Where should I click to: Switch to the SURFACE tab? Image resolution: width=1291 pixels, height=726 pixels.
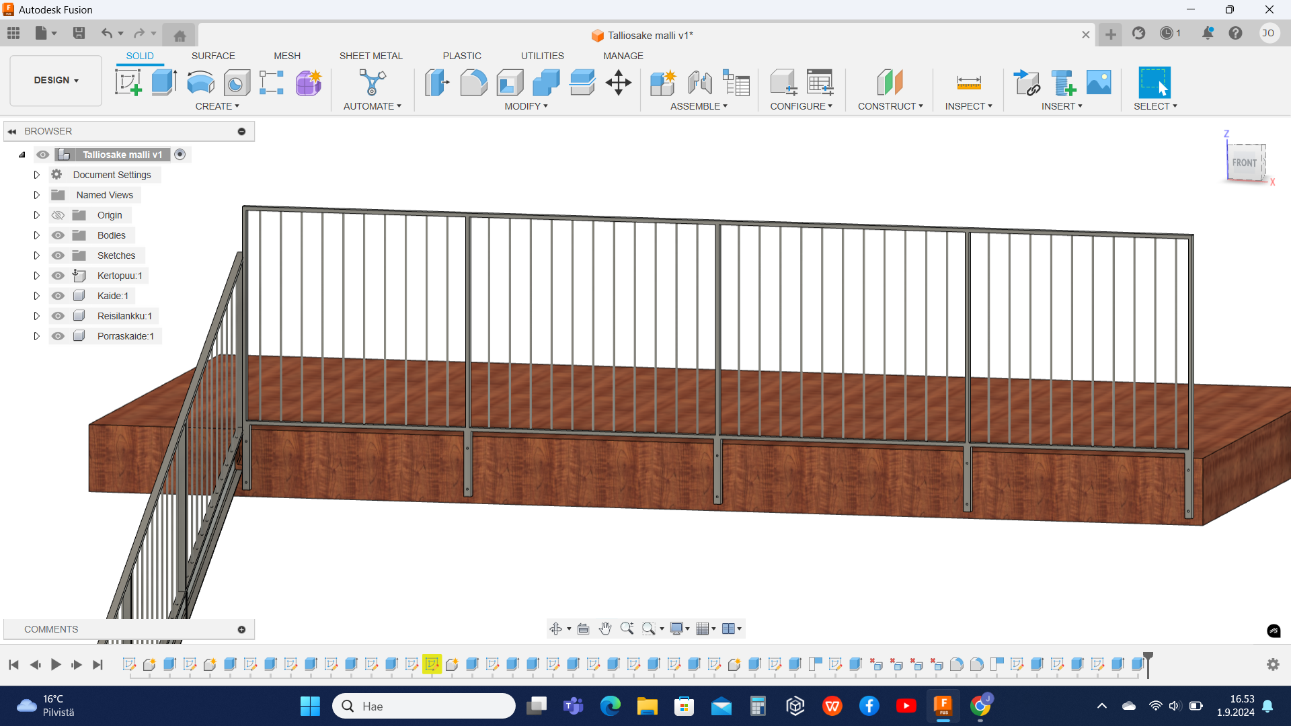[213, 56]
